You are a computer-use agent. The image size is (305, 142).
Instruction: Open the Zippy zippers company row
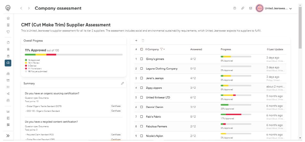(154, 88)
